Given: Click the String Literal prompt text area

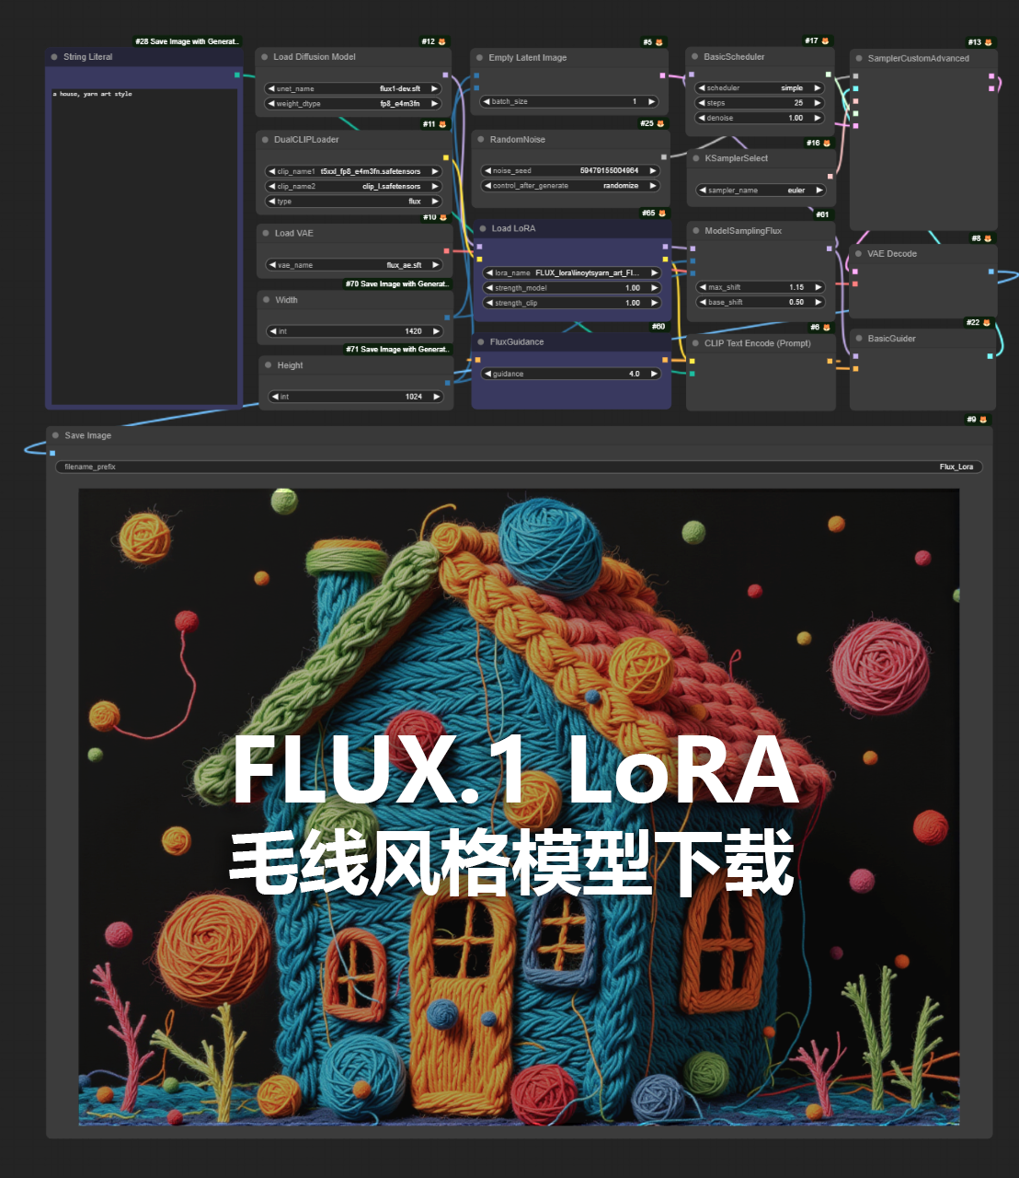Looking at the screenshot, I should coord(145,246).
